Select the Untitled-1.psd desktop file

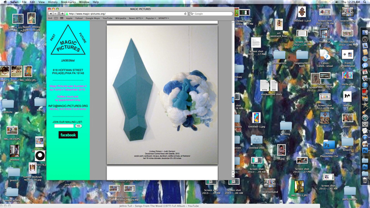(302, 14)
